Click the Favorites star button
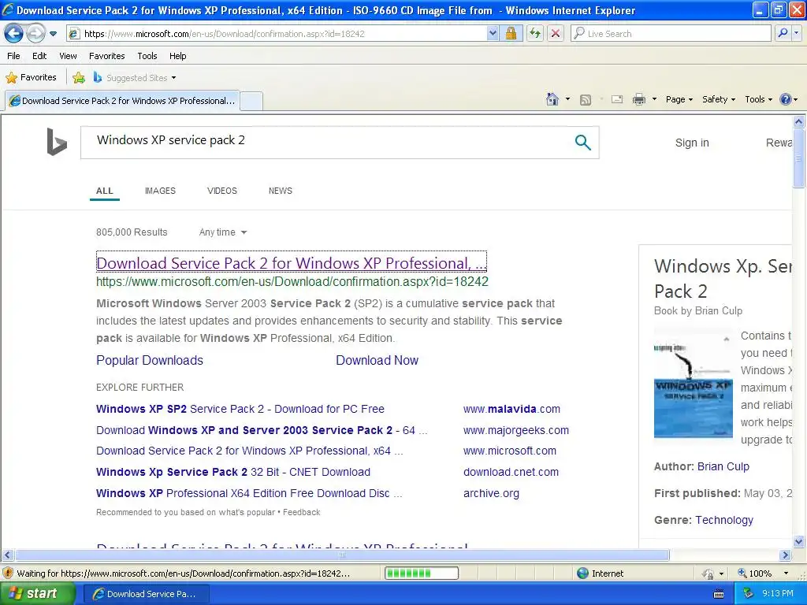This screenshot has width=807, height=605. 31,78
